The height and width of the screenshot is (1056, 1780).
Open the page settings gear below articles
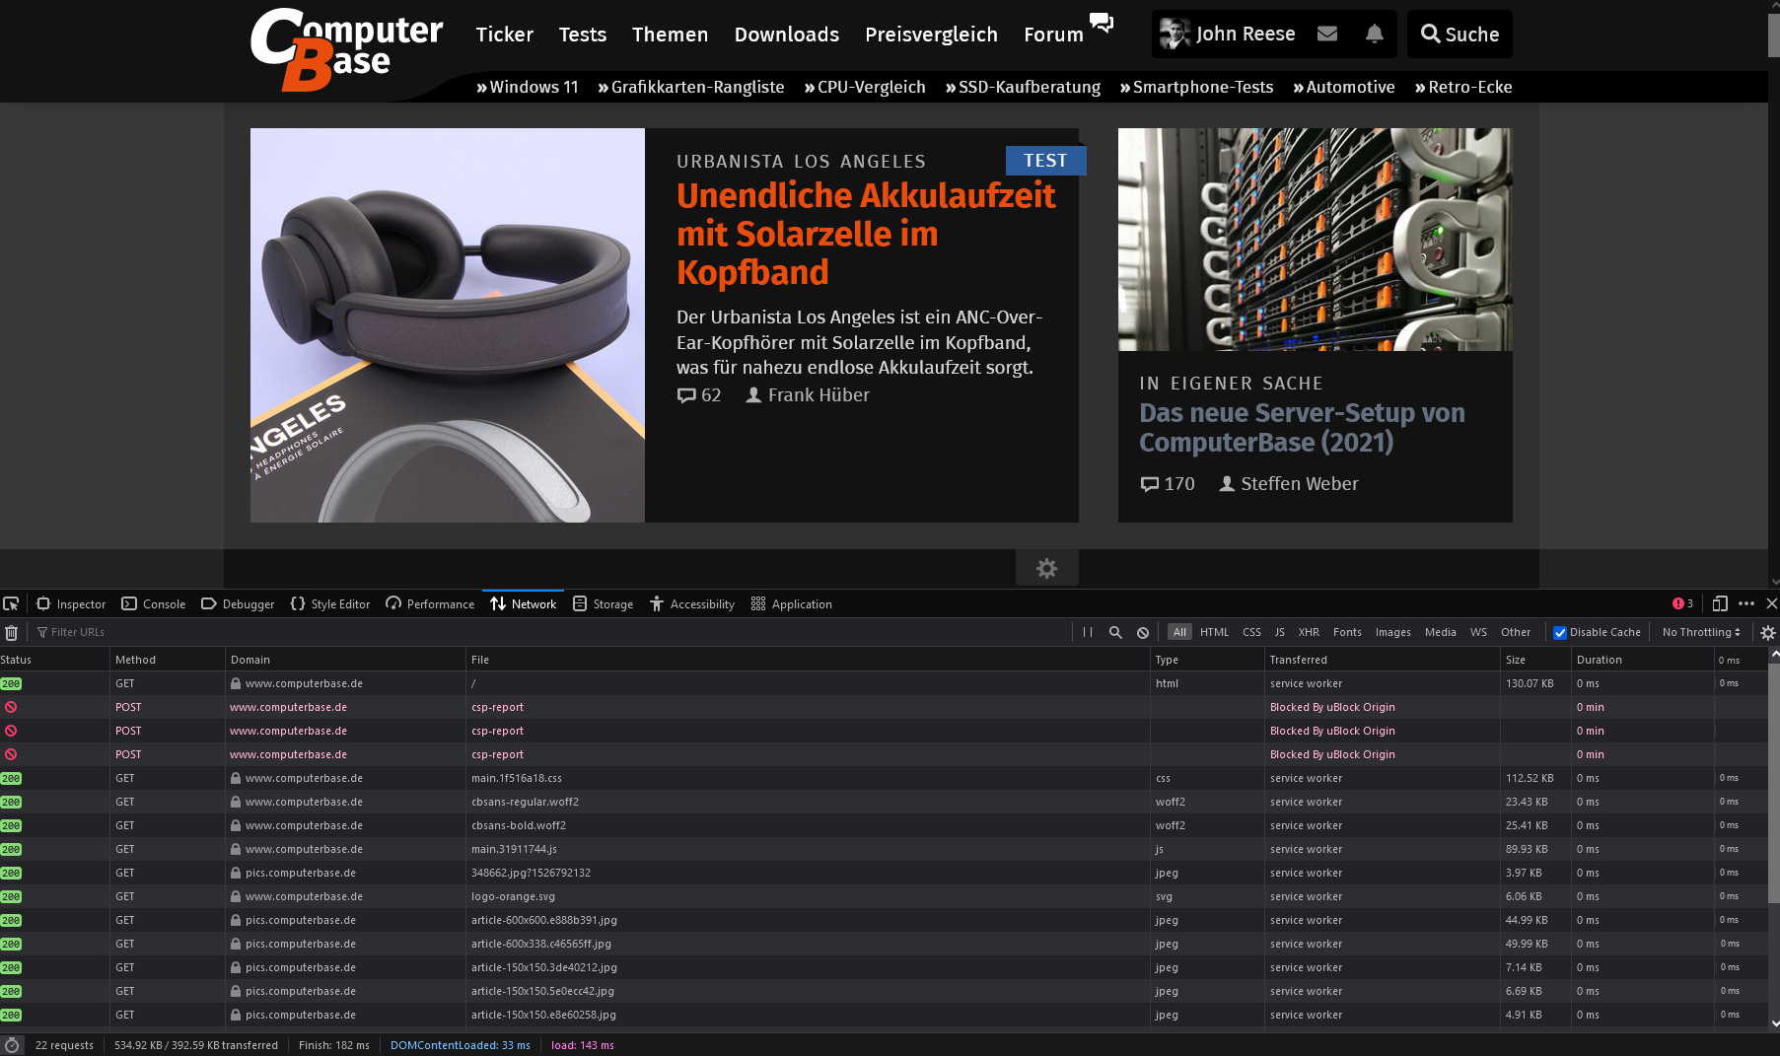(1046, 568)
